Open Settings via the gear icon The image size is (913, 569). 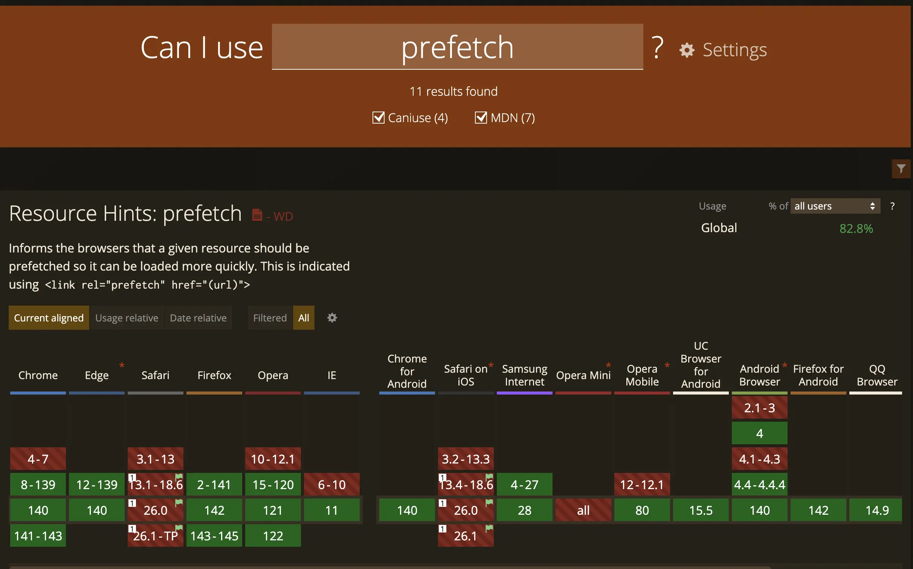(x=687, y=49)
